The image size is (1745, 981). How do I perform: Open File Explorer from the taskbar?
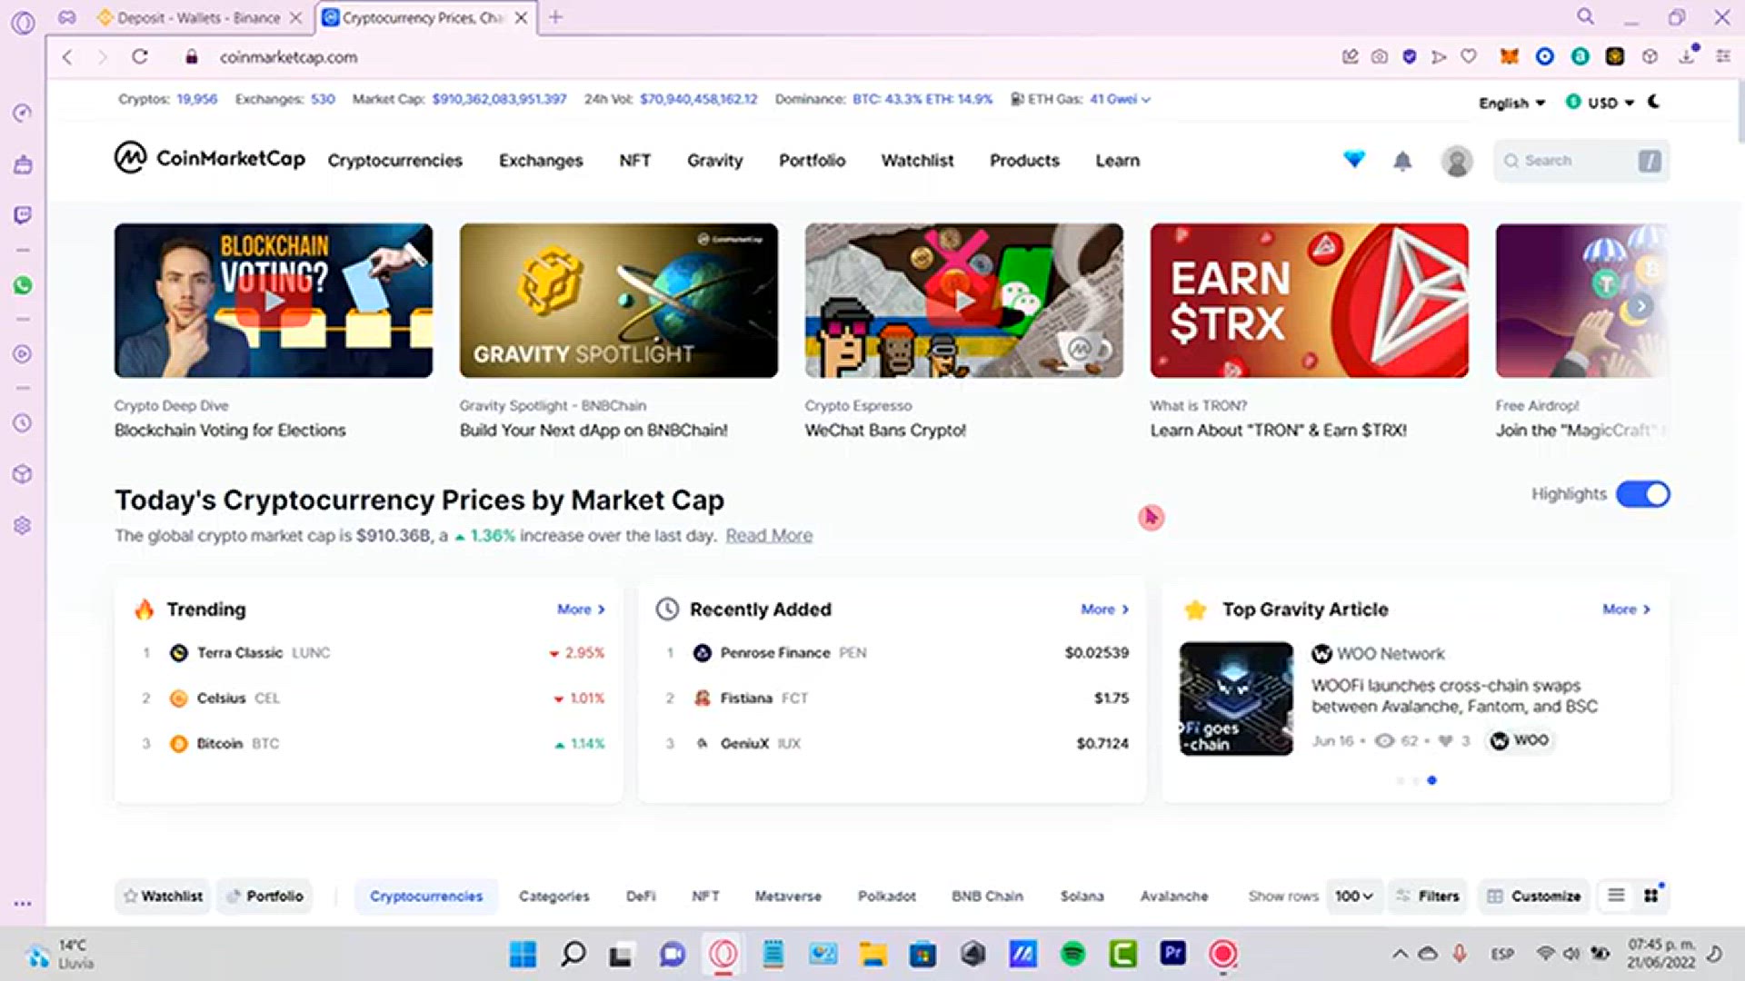pos(872,954)
